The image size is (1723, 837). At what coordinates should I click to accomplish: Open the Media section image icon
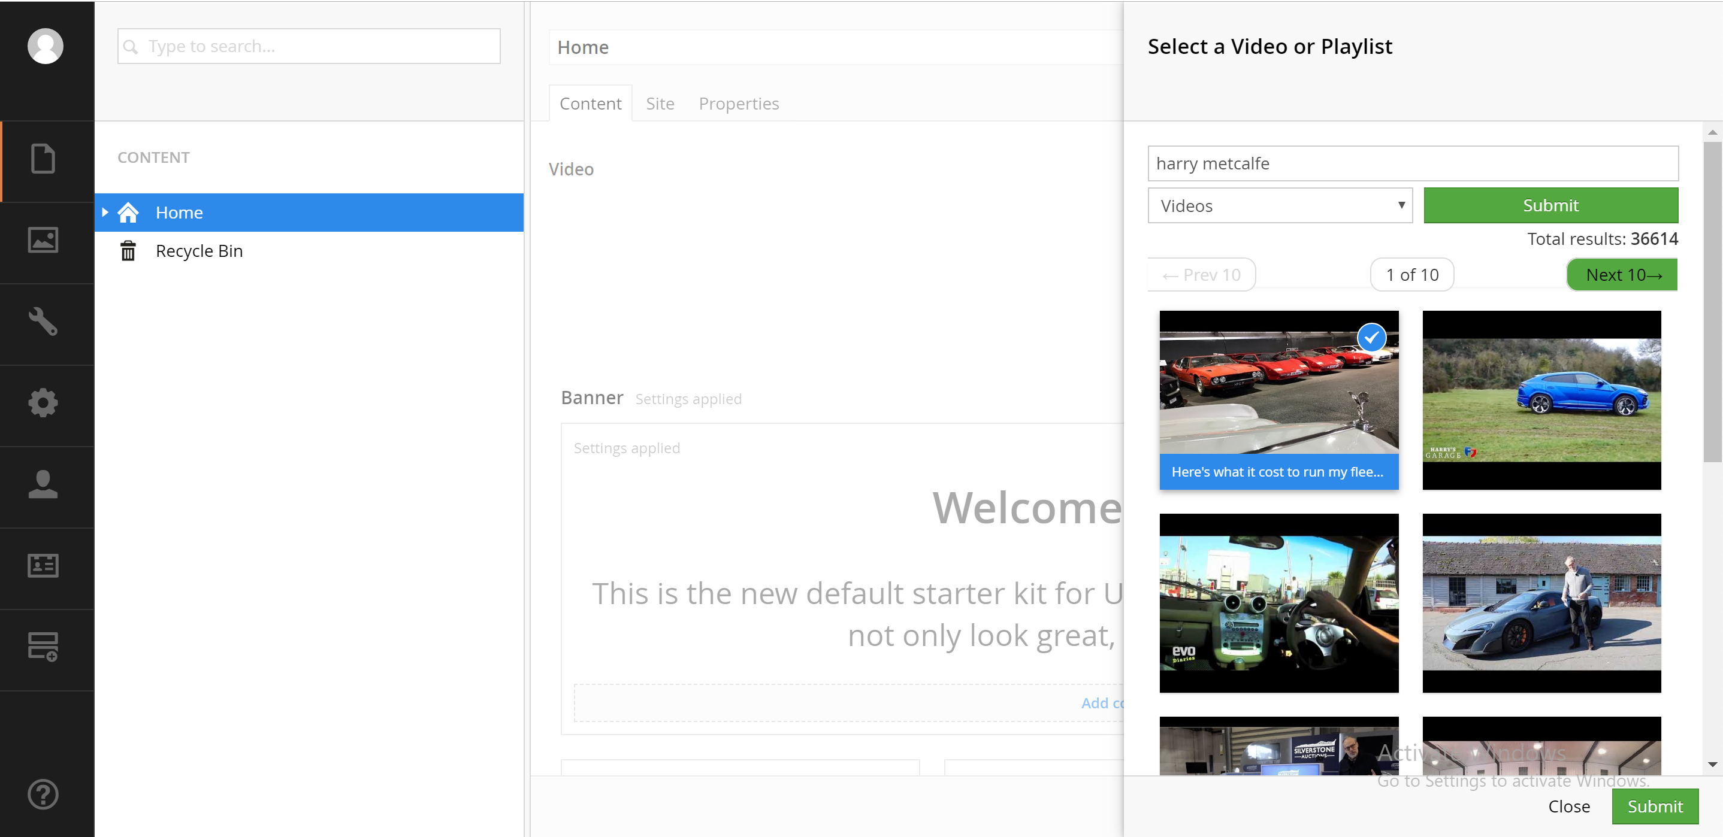pos(44,240)
